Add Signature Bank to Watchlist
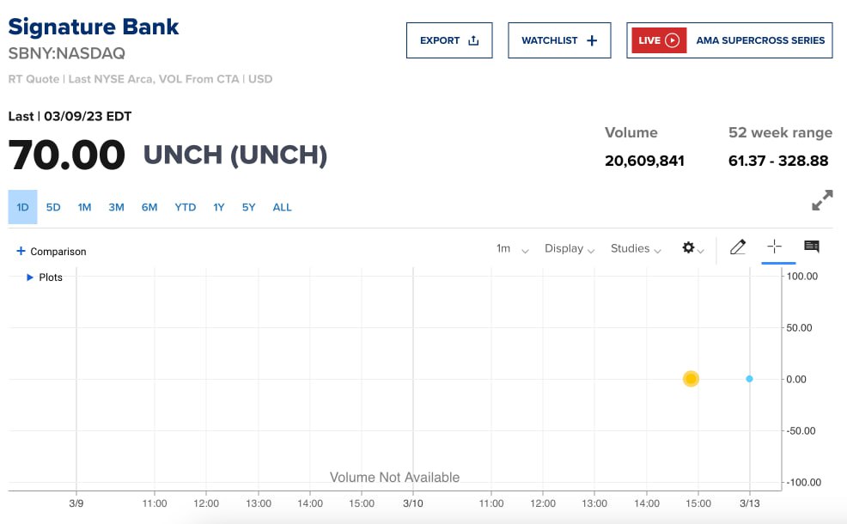 click(559, 40)
